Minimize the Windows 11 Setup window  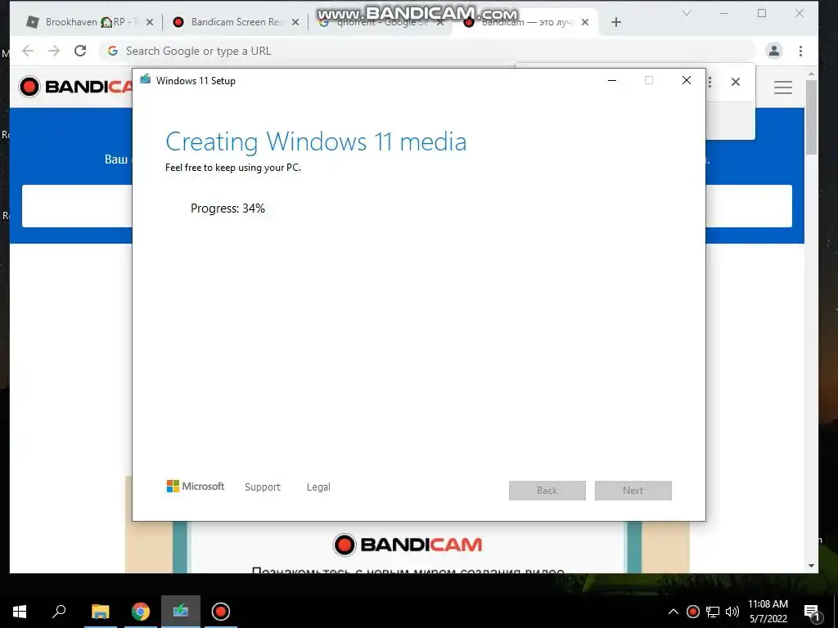pos(612,81)
